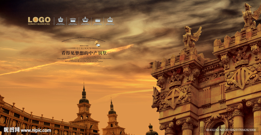Select the plain spiked crown icon without cross
Screen dimensions: 261x135
pos(98,20)
